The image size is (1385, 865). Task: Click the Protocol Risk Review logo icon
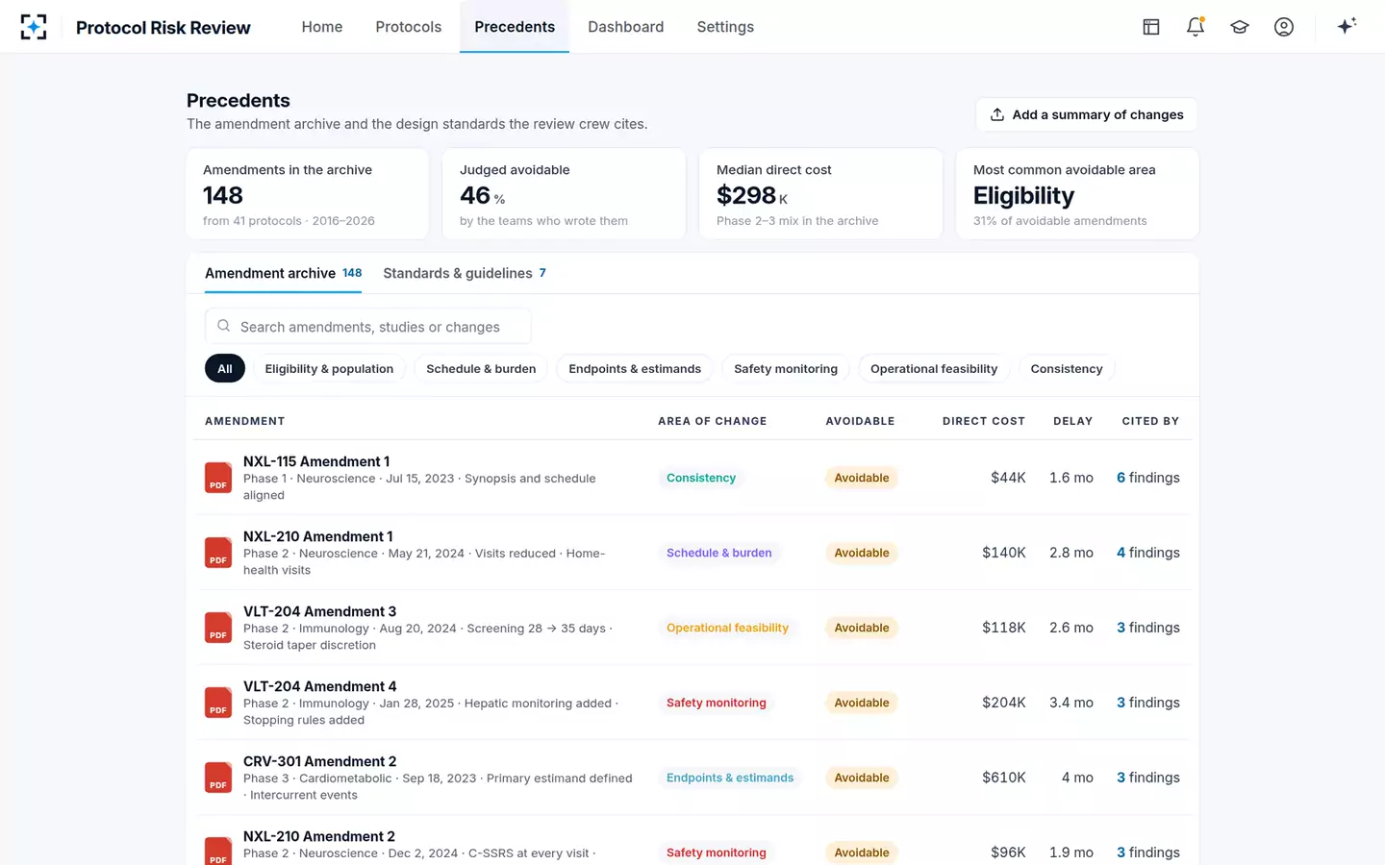pyautogui.click(x=34, y=27)
